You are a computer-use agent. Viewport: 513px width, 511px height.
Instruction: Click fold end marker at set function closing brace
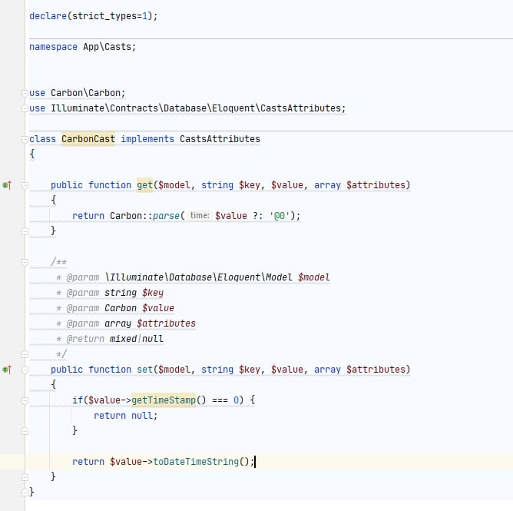[25, 477]
